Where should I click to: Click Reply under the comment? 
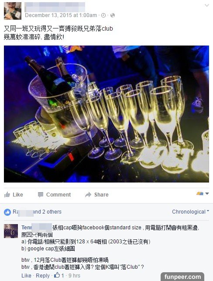click(43, 276)
